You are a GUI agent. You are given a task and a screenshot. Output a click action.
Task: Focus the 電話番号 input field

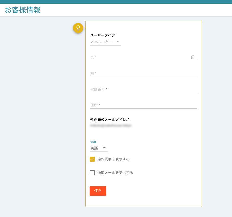click(x=143, y=89)
